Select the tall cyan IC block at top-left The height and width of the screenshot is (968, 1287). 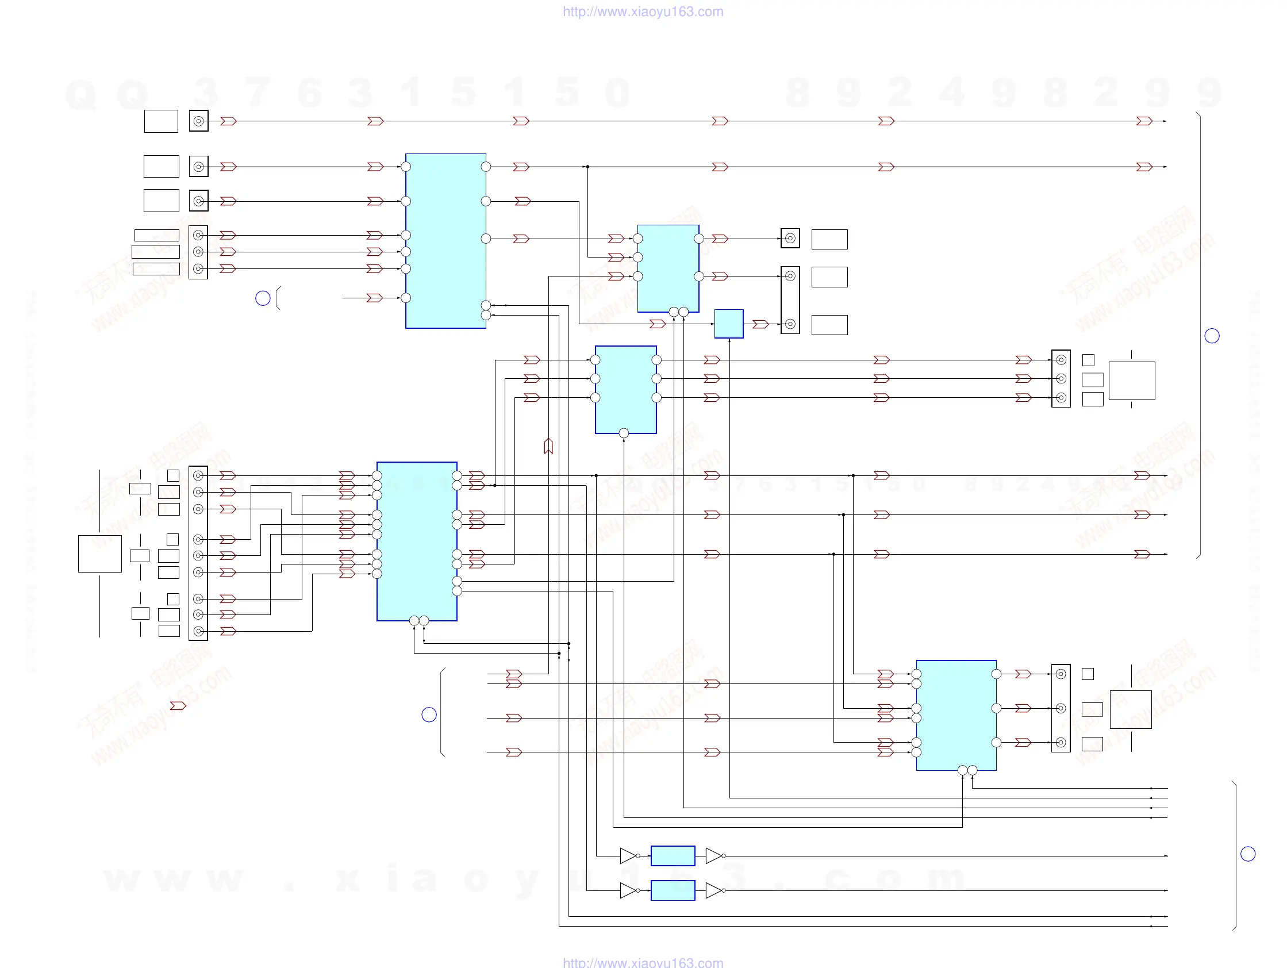coord(445,241)
